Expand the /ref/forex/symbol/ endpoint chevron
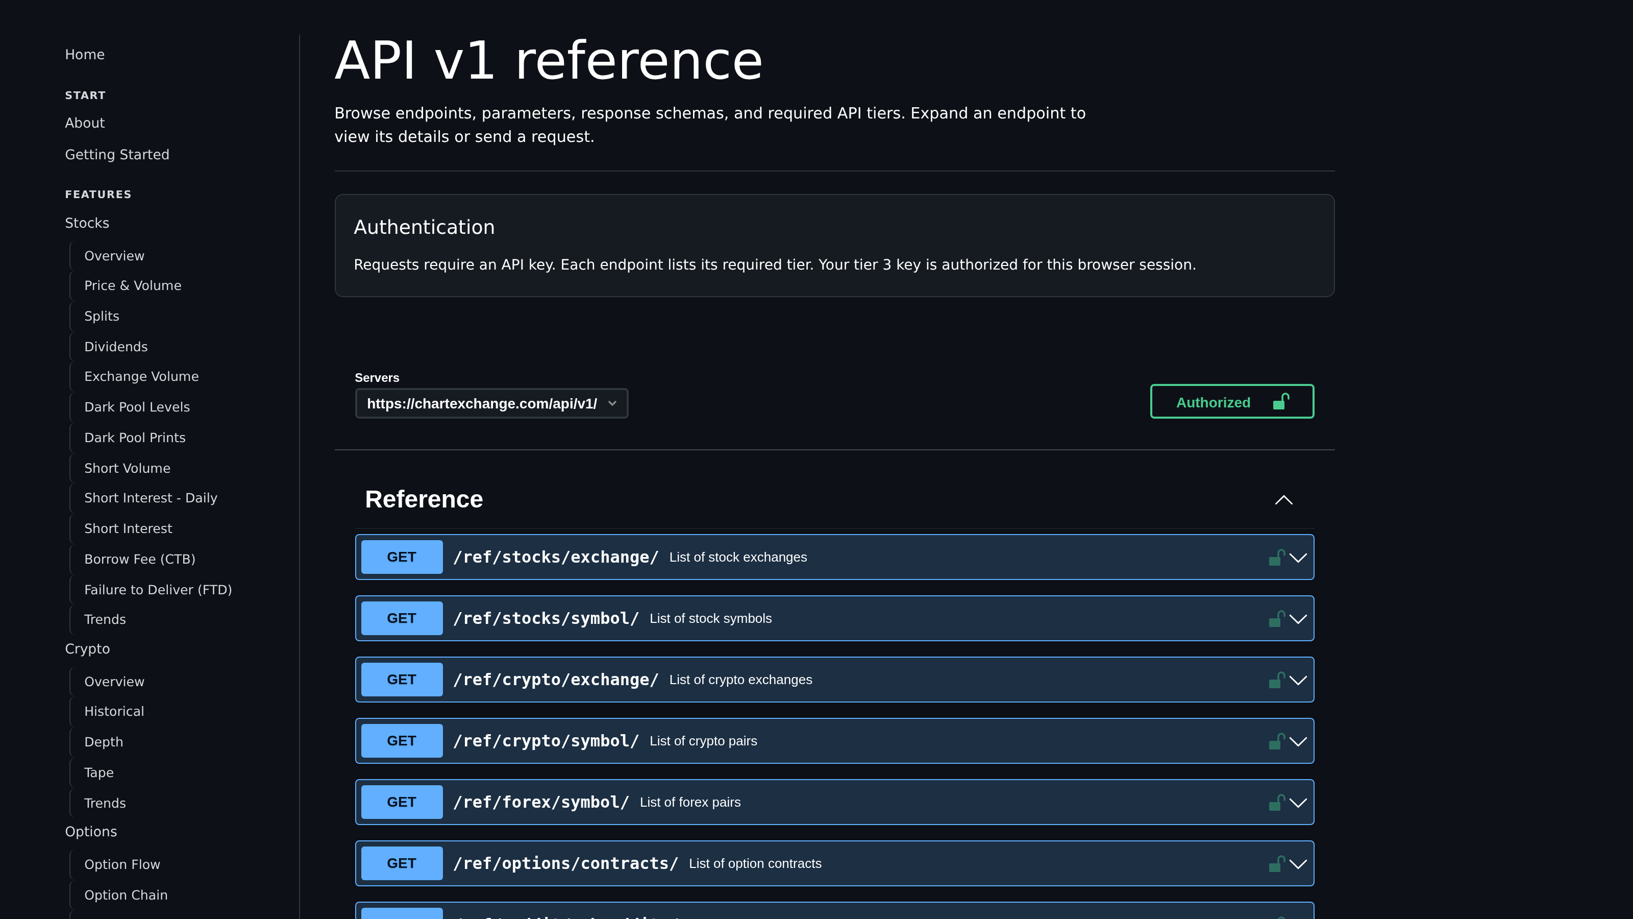Screen dimensions: 1633x919 (x=1298, y=802)
